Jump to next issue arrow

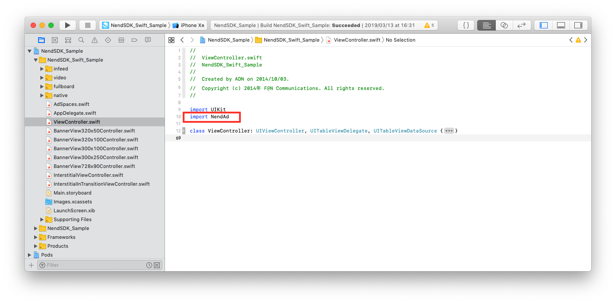(x=586, y=40)
